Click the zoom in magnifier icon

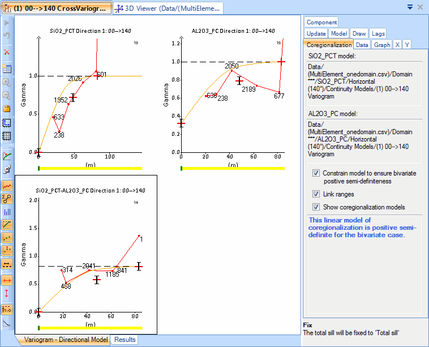point(7,82)
